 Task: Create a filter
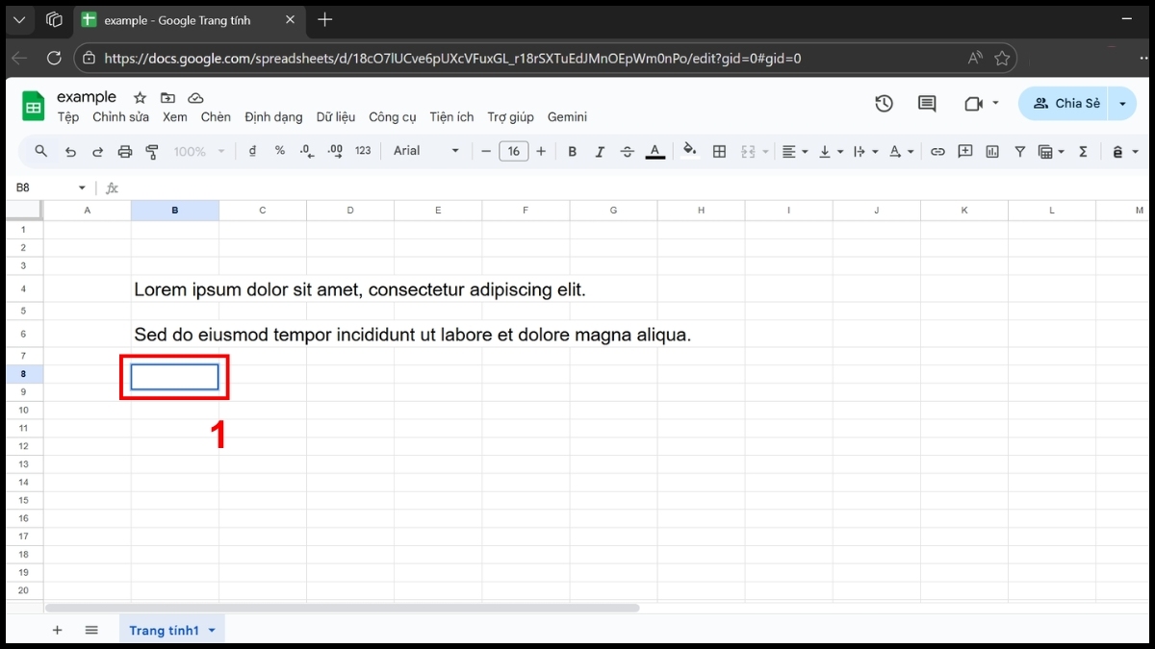1019,151
